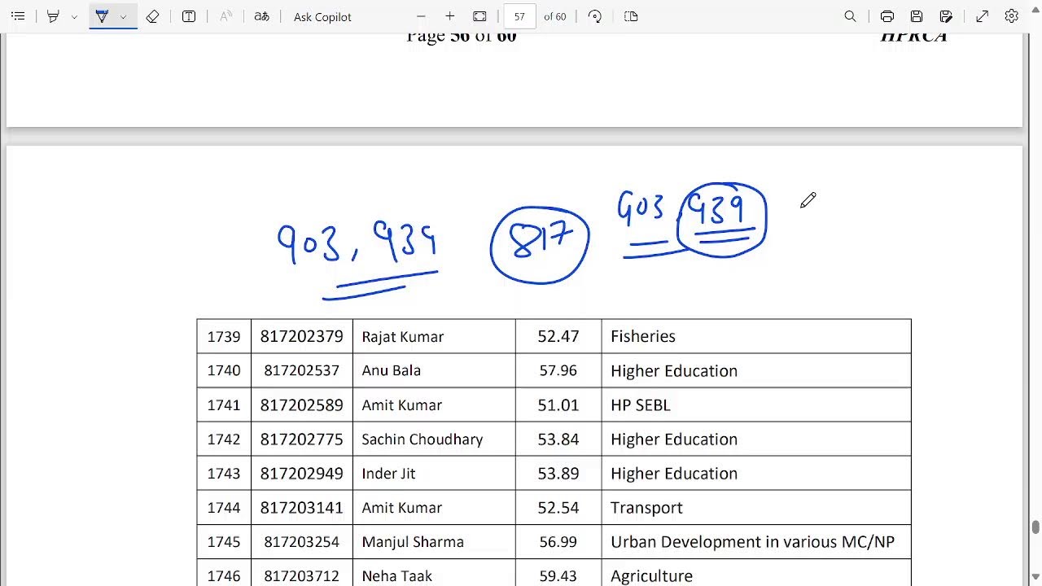
Task: Click serial number 1740
Action: coord(224,370)
